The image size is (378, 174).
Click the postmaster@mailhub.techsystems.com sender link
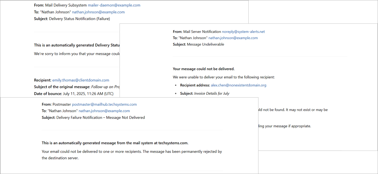tap(104, 104)
